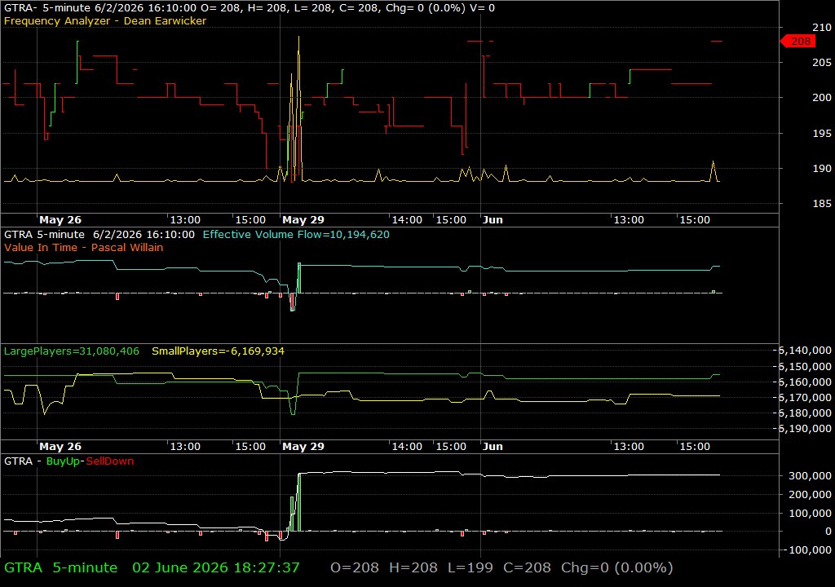Click the 190 price axis label
This screenshot has width=835, height=587.
tap(822, 168)
